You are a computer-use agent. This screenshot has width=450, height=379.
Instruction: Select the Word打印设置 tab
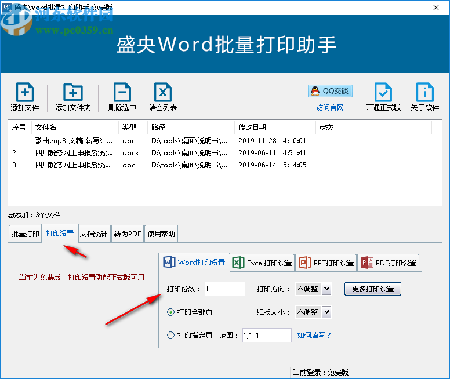click(x=194, y=263)
